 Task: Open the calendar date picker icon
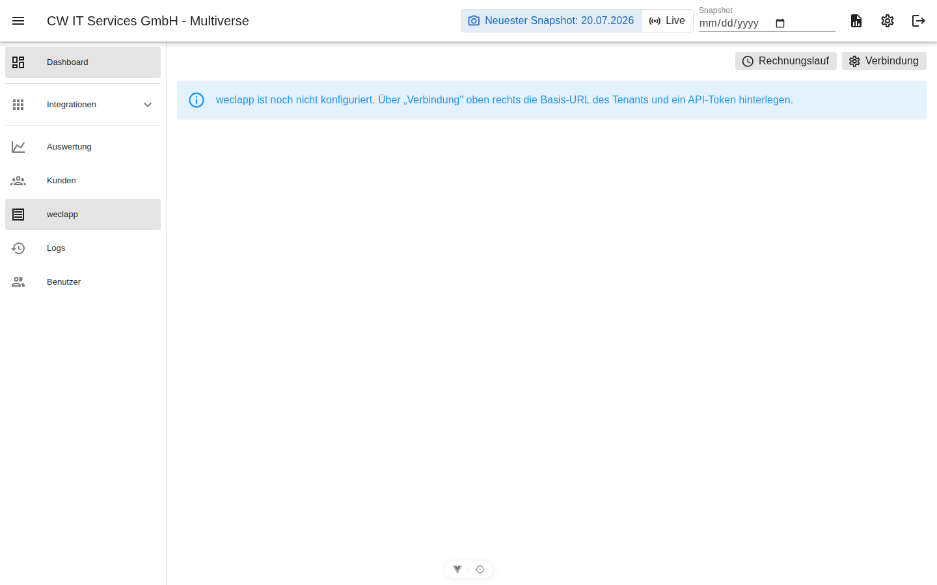tap(780, 23)
